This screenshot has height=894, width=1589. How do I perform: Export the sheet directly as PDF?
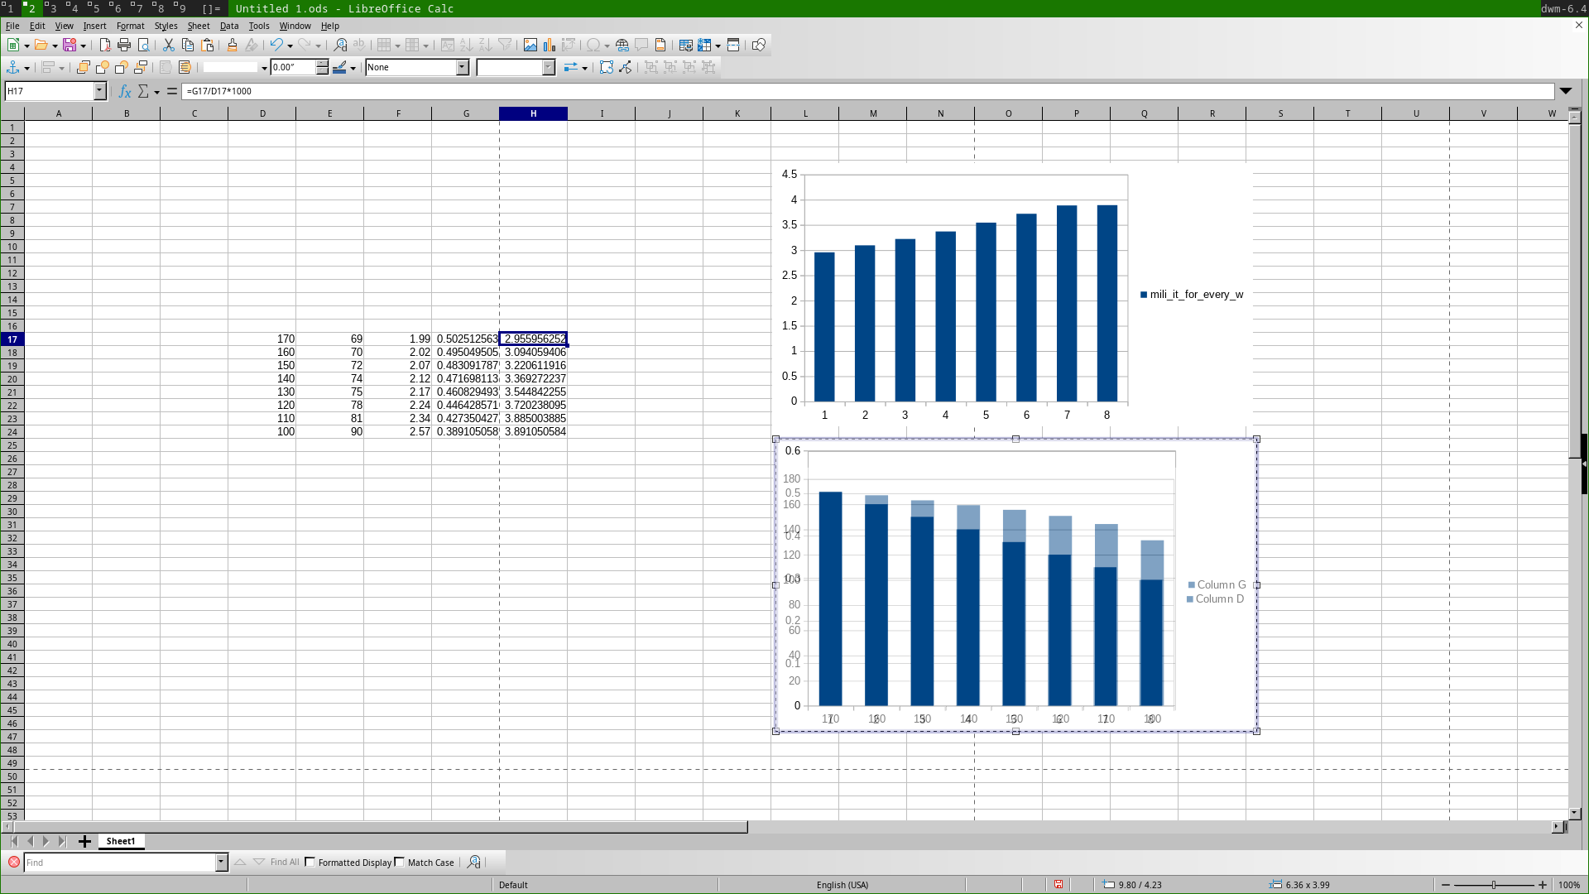pos(105,45)
